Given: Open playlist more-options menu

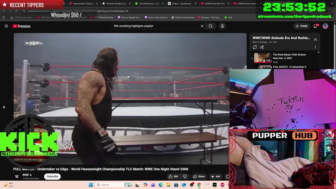Looking at the screenshot, I should coord(315,47).
